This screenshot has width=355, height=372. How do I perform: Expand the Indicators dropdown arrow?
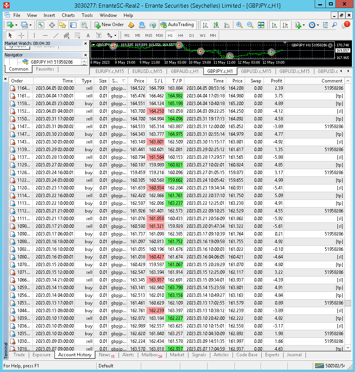click(x=304, y=25)
